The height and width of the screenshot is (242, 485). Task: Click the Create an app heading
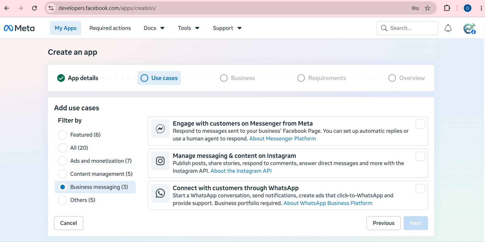point(72,52)
